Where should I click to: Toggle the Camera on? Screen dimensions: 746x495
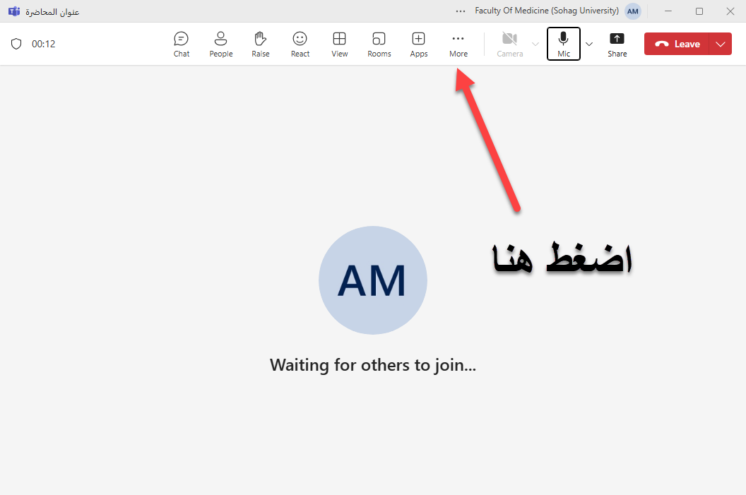(x=509, y=44)
